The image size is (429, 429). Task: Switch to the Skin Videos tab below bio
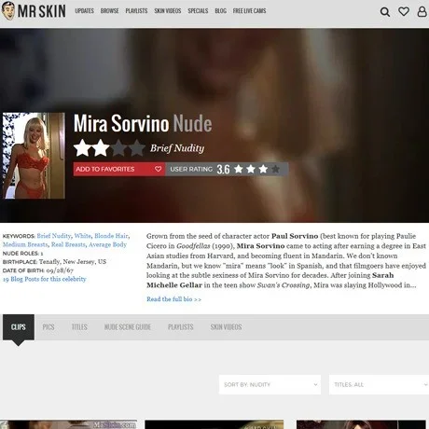226,327
